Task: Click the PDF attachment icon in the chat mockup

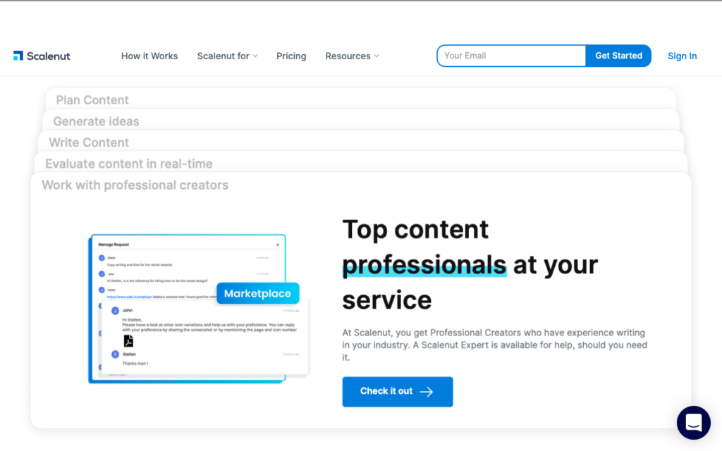Action: tap(128, 341)
